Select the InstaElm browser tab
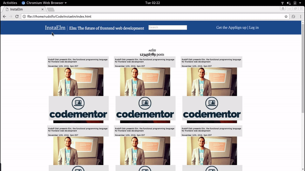 click(x=24, y=9)
